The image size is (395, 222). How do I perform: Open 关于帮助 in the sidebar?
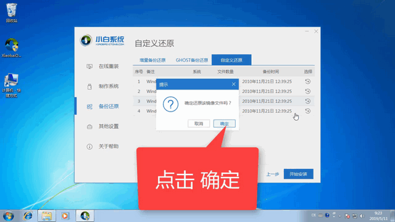click(x=109, y=147)
